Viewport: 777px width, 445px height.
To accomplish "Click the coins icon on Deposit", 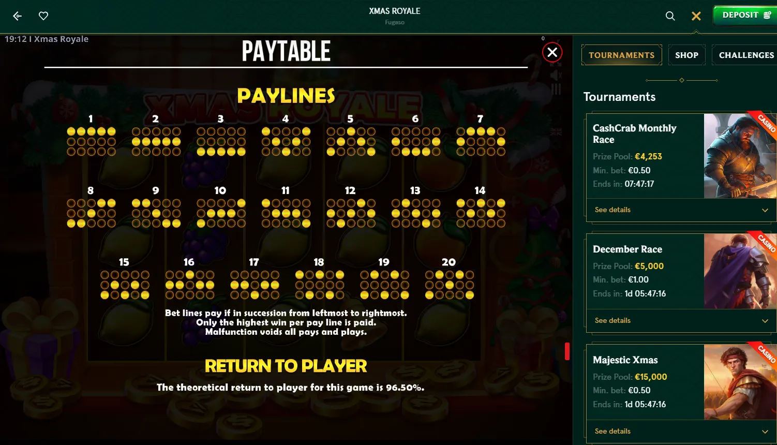I will click(768, 15).
